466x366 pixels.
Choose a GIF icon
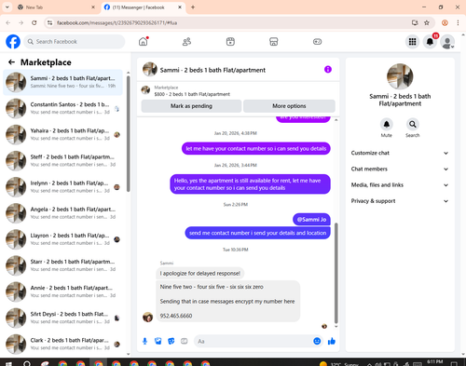(185, 341)
